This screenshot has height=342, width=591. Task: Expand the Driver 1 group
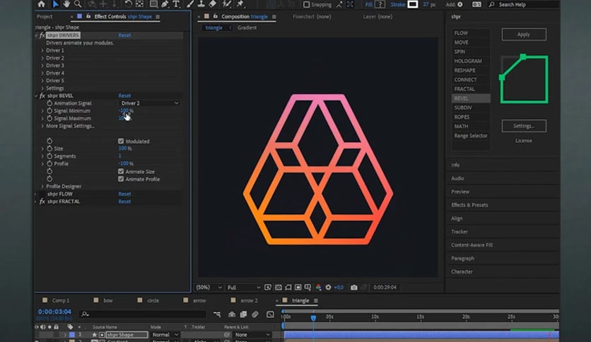(x=42, y=50)
